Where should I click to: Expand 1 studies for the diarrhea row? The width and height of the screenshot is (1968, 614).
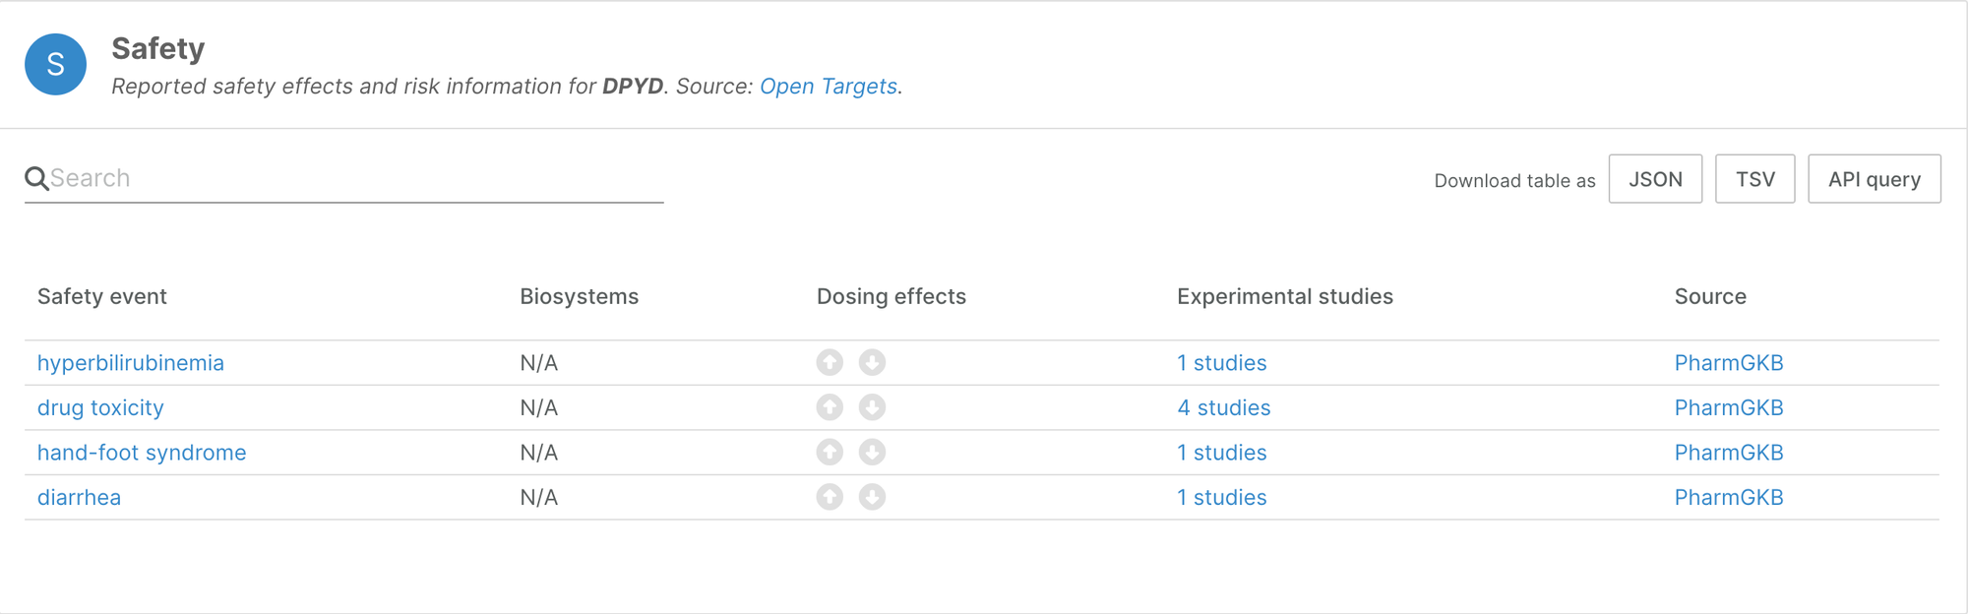pos(1221,497)
